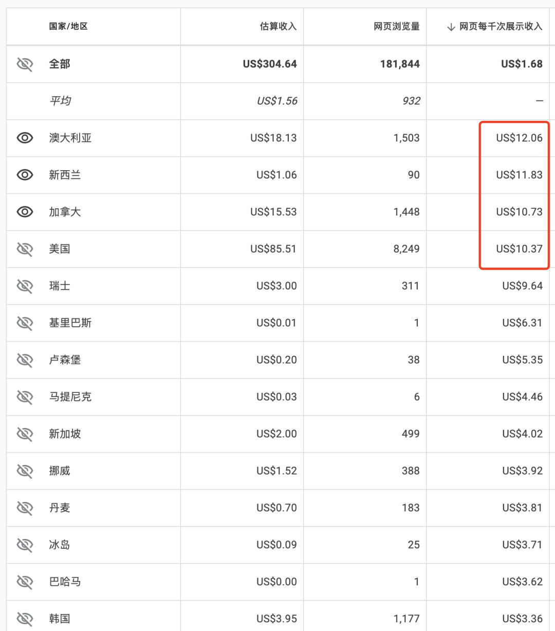Click the US$12.06 value for 澳大利亚
The image size is (555, 631).
click(519, 138)
